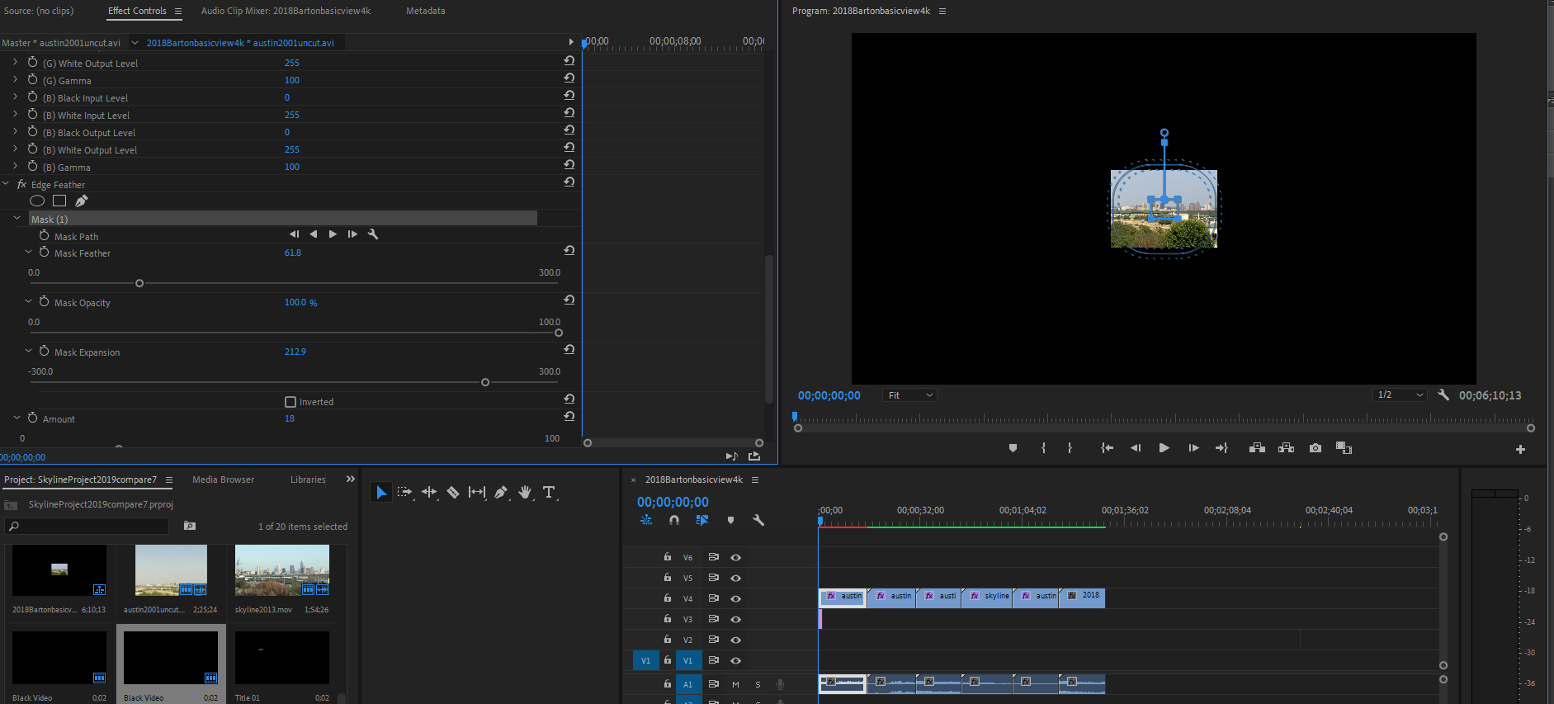Open the Fit zoom level dropdown
This screenshot has width=1554, height=704.
click(910, 395)
